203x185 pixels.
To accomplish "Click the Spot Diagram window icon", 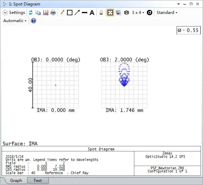I will 4,4.
